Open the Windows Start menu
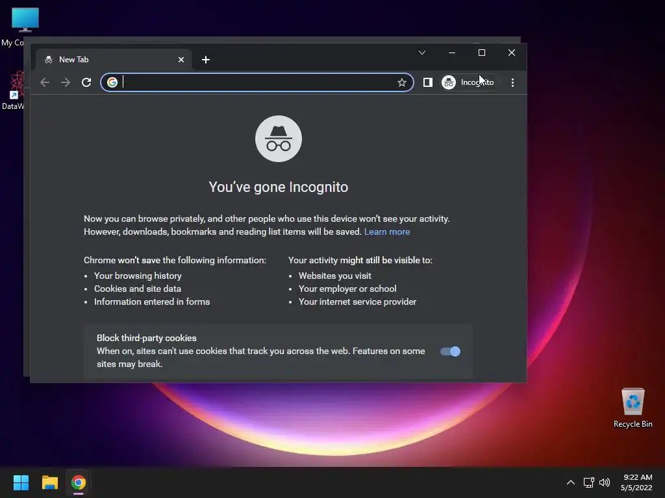The height and width of the screenshot is (498, 665). coord(21,482)
